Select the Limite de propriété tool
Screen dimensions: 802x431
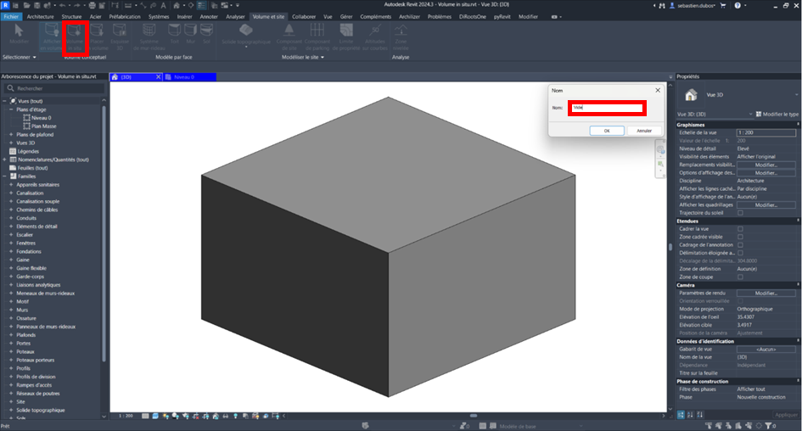click(x=345, y=39)
